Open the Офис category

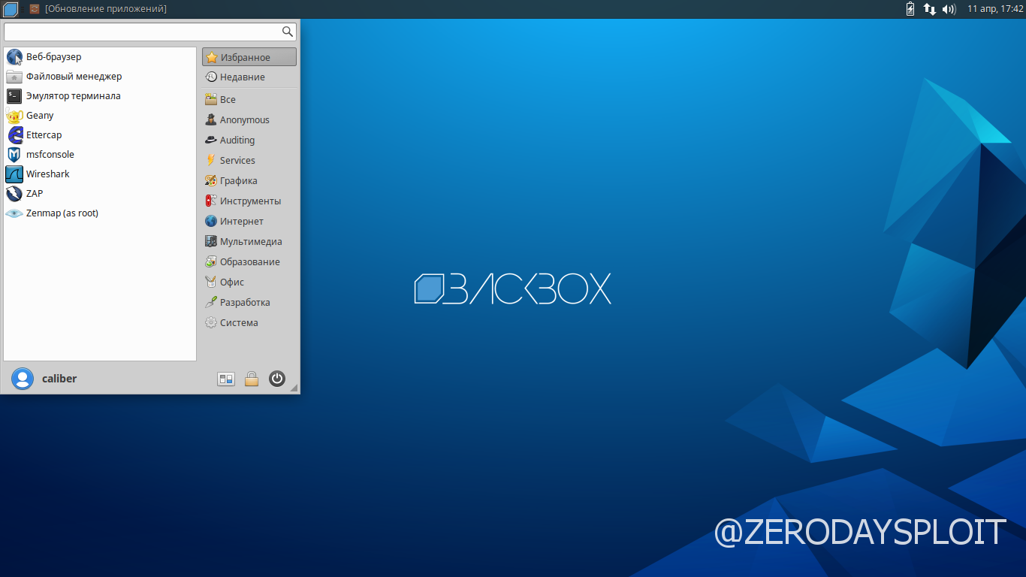(x=249, y=282)
